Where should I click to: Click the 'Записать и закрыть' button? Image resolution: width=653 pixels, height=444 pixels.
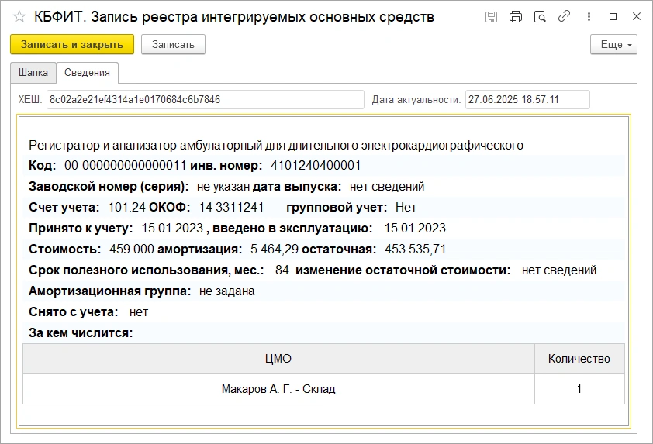click(x=72, y=44)
